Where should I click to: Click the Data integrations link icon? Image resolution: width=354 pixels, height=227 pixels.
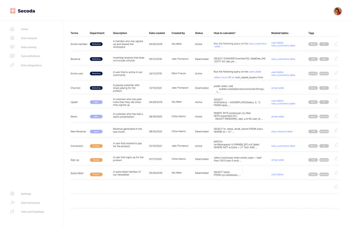[x=12, y=65]
